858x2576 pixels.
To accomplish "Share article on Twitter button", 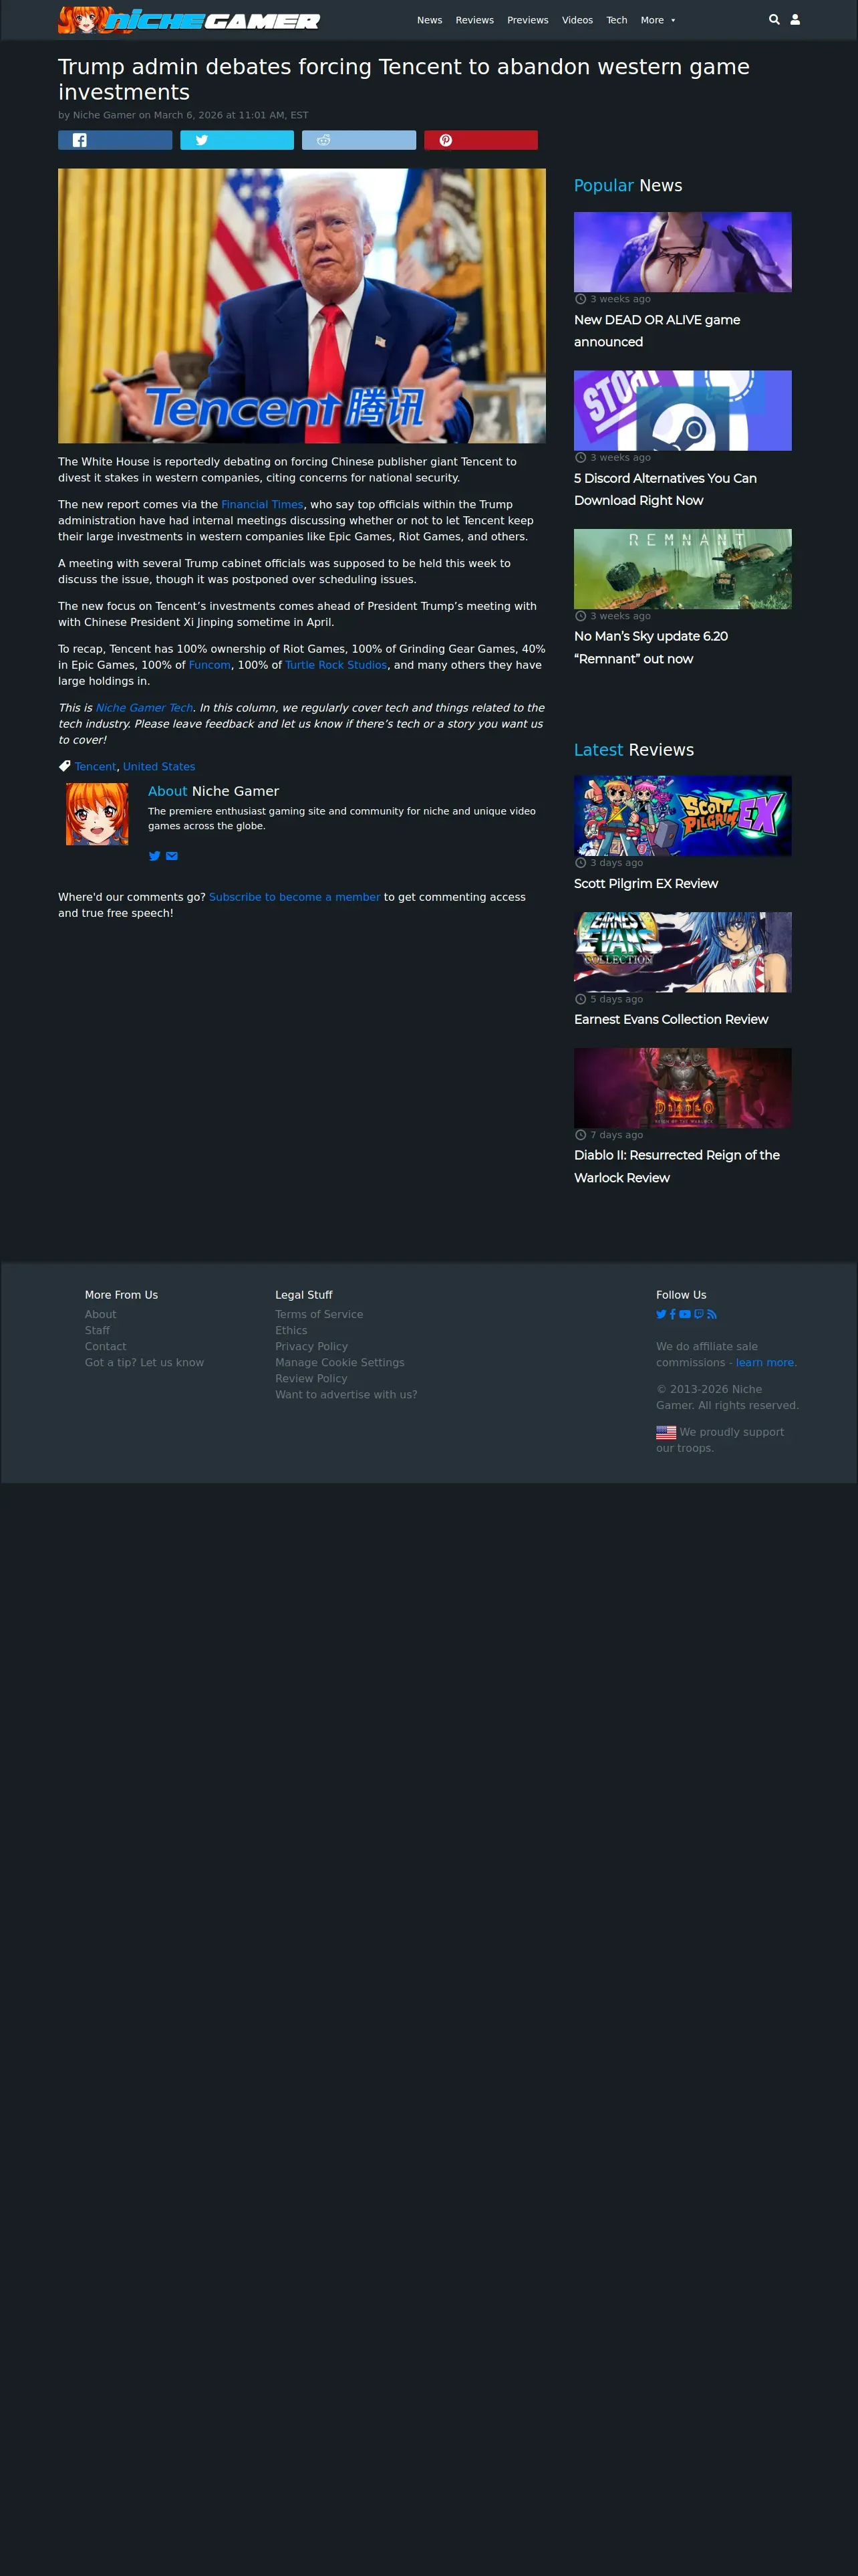I will click(x=237, y=140).
